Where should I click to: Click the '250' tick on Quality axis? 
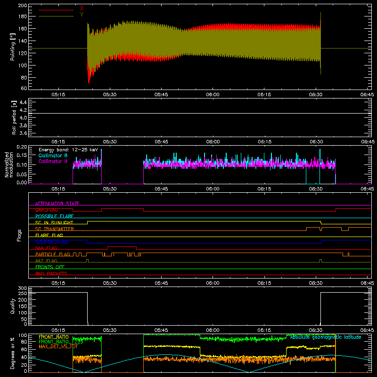22,294
